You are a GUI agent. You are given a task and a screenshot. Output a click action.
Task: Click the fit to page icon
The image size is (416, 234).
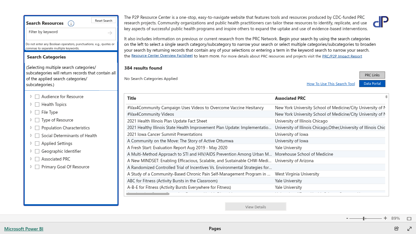(x=409, y=218)
